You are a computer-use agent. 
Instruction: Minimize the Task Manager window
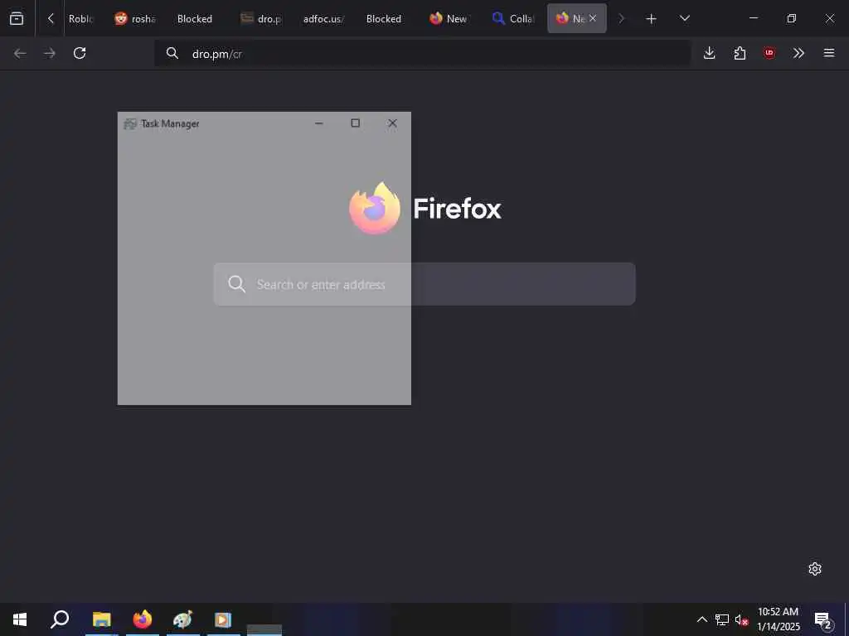tap(319, 123)
